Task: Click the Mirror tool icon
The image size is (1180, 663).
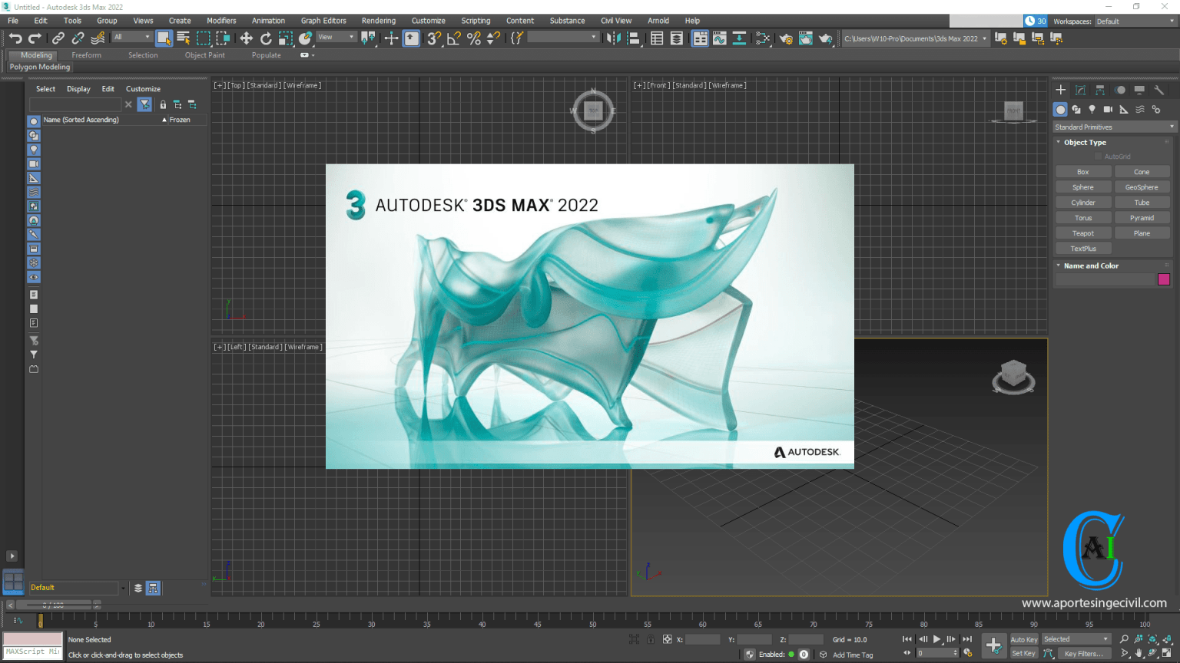Action: 613,38
